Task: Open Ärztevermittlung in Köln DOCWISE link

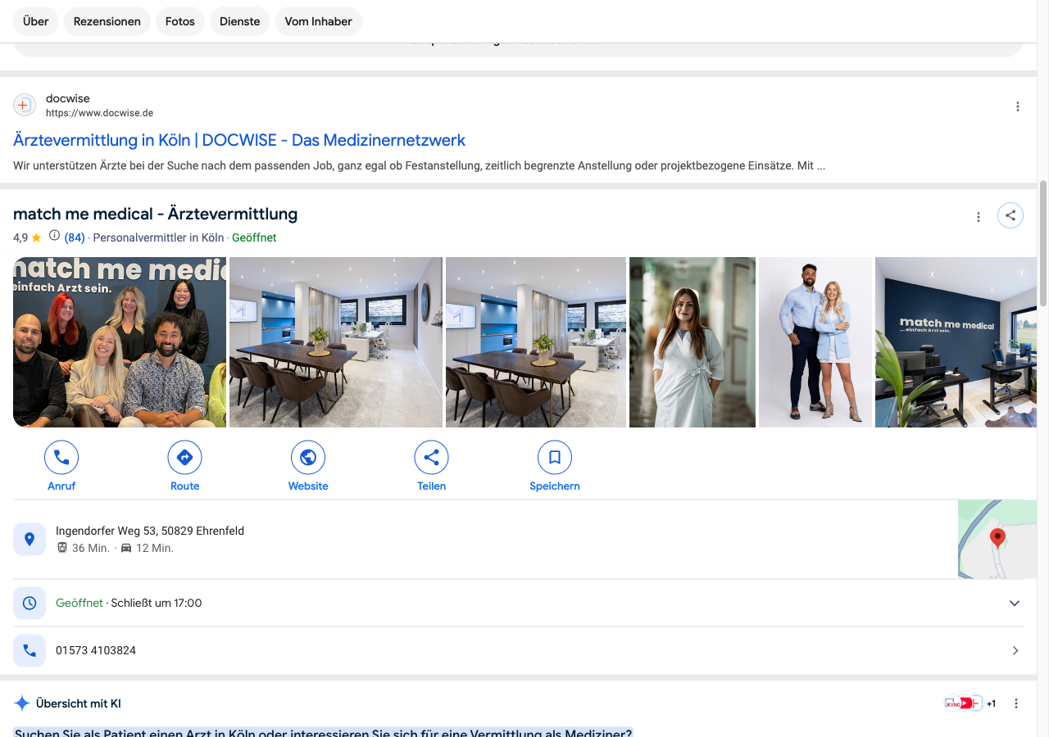Action: pos(239,140)
